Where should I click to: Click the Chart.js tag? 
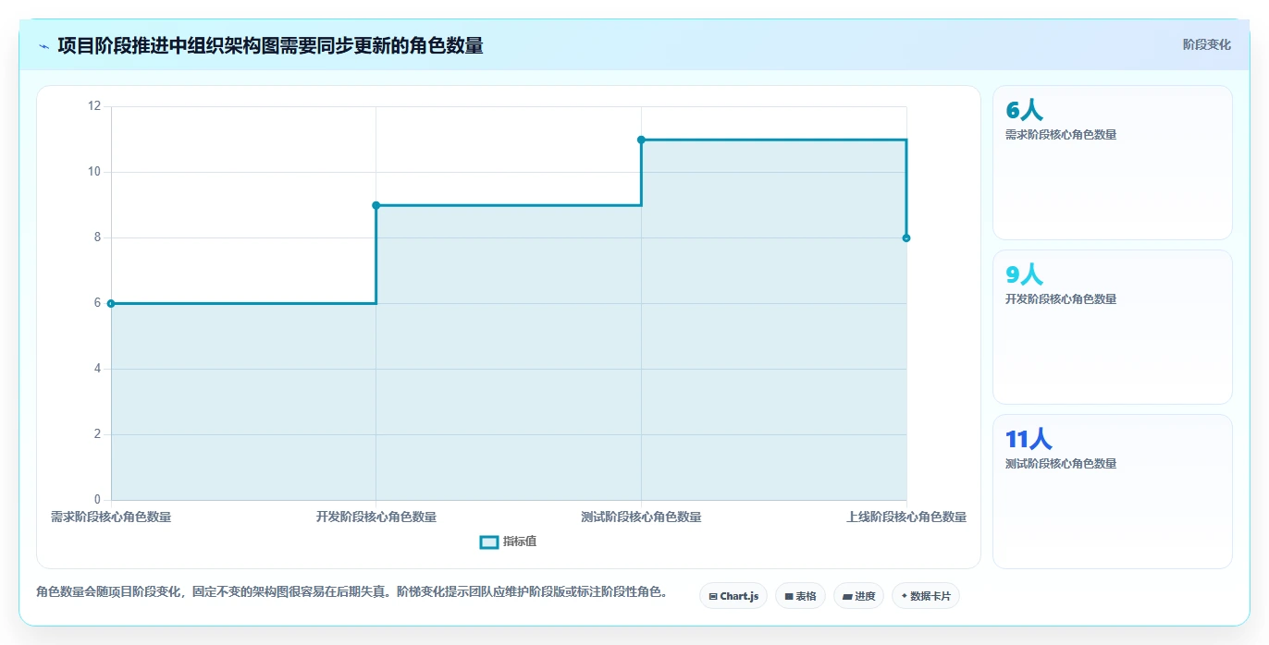[733, 596]
